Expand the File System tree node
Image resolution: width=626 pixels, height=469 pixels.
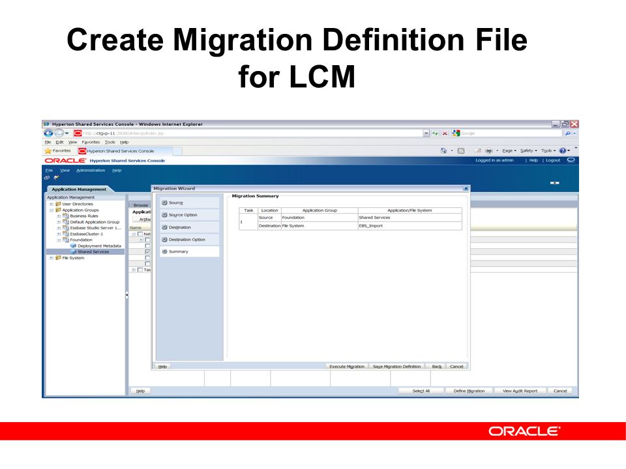coord(51,258)
